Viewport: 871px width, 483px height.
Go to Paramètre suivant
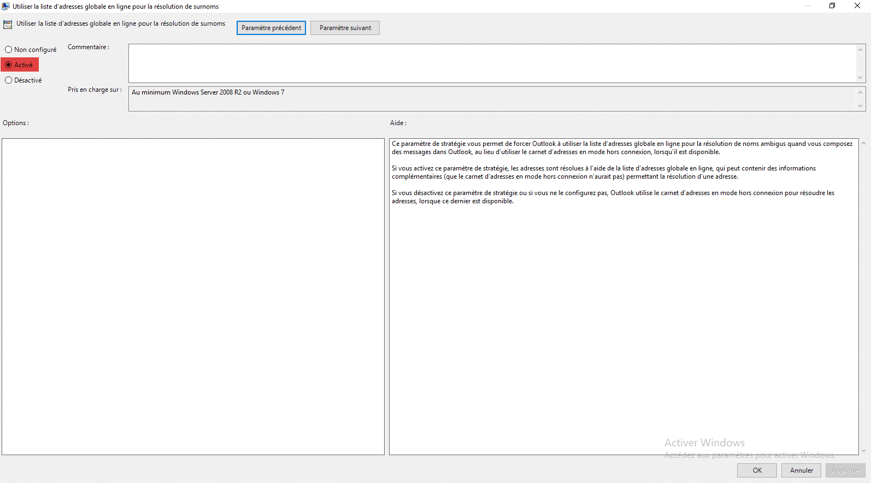coord(345,28)
